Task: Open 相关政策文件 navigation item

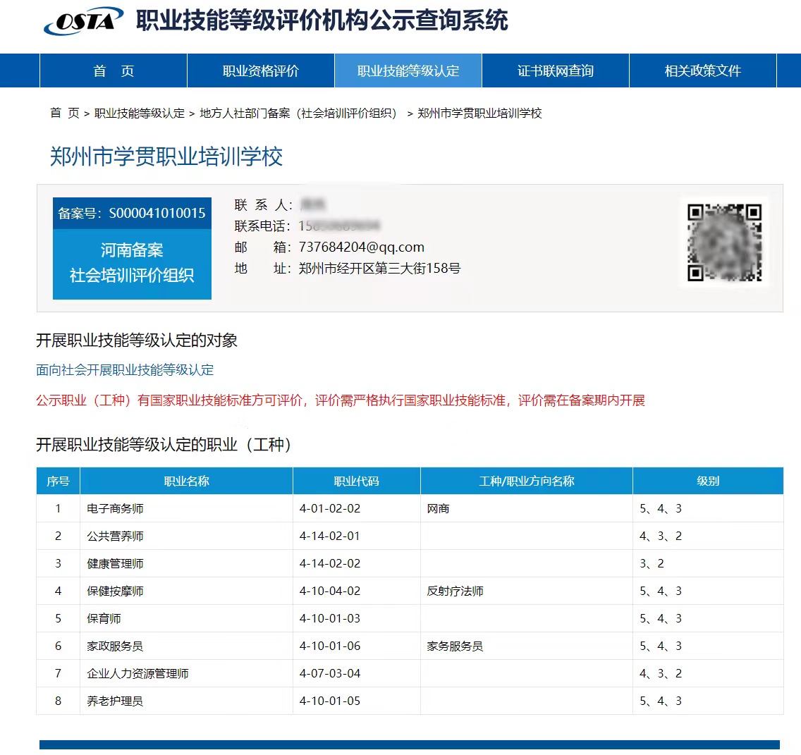Action: [702, 70]
